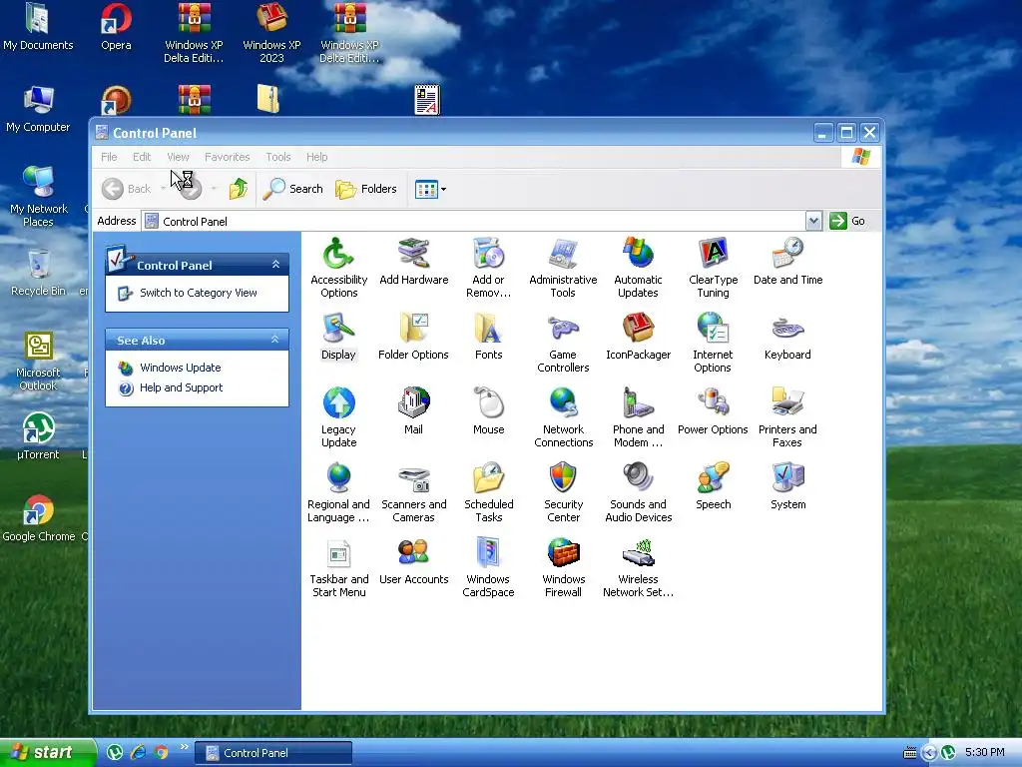This screenshot has width=1022, height=767.
Task: Open Add or Remove Programs icon
Action: tap(488, 267)
